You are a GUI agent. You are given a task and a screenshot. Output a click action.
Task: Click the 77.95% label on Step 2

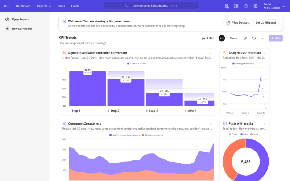click(126, 79)
